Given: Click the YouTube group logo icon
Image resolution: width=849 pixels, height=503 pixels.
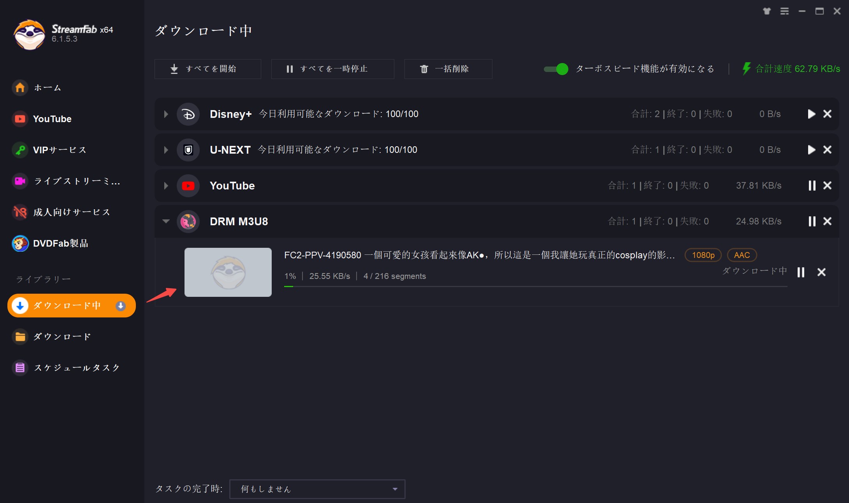Looking at the screenshot, I should point(188,186).
